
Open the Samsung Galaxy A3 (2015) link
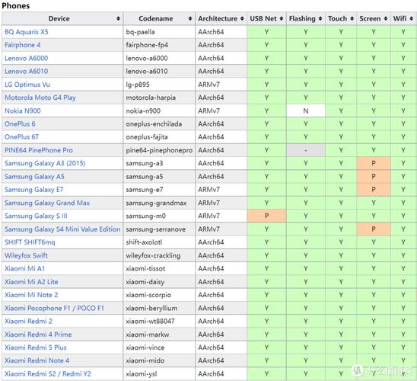45,163
